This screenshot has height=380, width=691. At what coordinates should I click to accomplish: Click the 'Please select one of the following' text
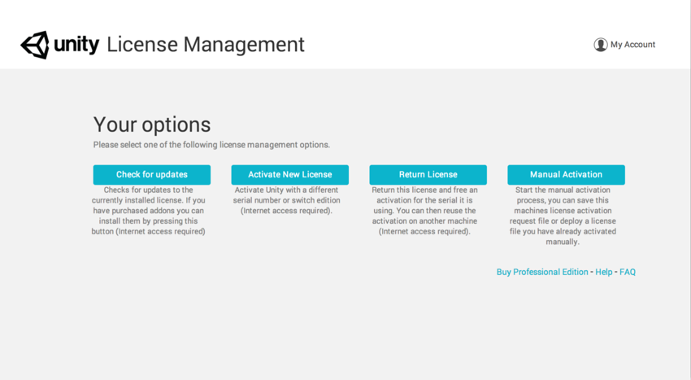click(x=211, y=145)
